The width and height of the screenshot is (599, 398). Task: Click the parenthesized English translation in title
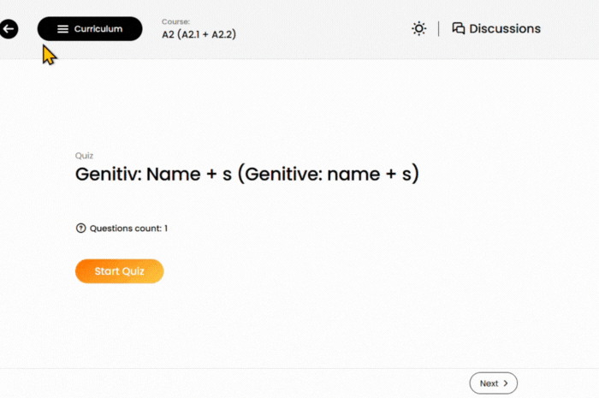[329, 175]
